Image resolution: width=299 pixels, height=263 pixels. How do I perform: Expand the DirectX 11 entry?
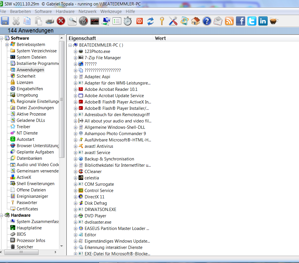[x=75, y=197]
